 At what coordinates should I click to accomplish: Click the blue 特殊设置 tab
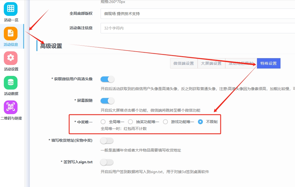[268, 63]
